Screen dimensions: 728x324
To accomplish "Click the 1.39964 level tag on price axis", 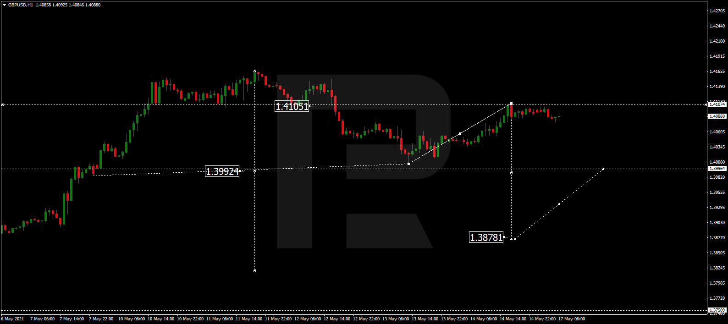I will pos(717,169).
